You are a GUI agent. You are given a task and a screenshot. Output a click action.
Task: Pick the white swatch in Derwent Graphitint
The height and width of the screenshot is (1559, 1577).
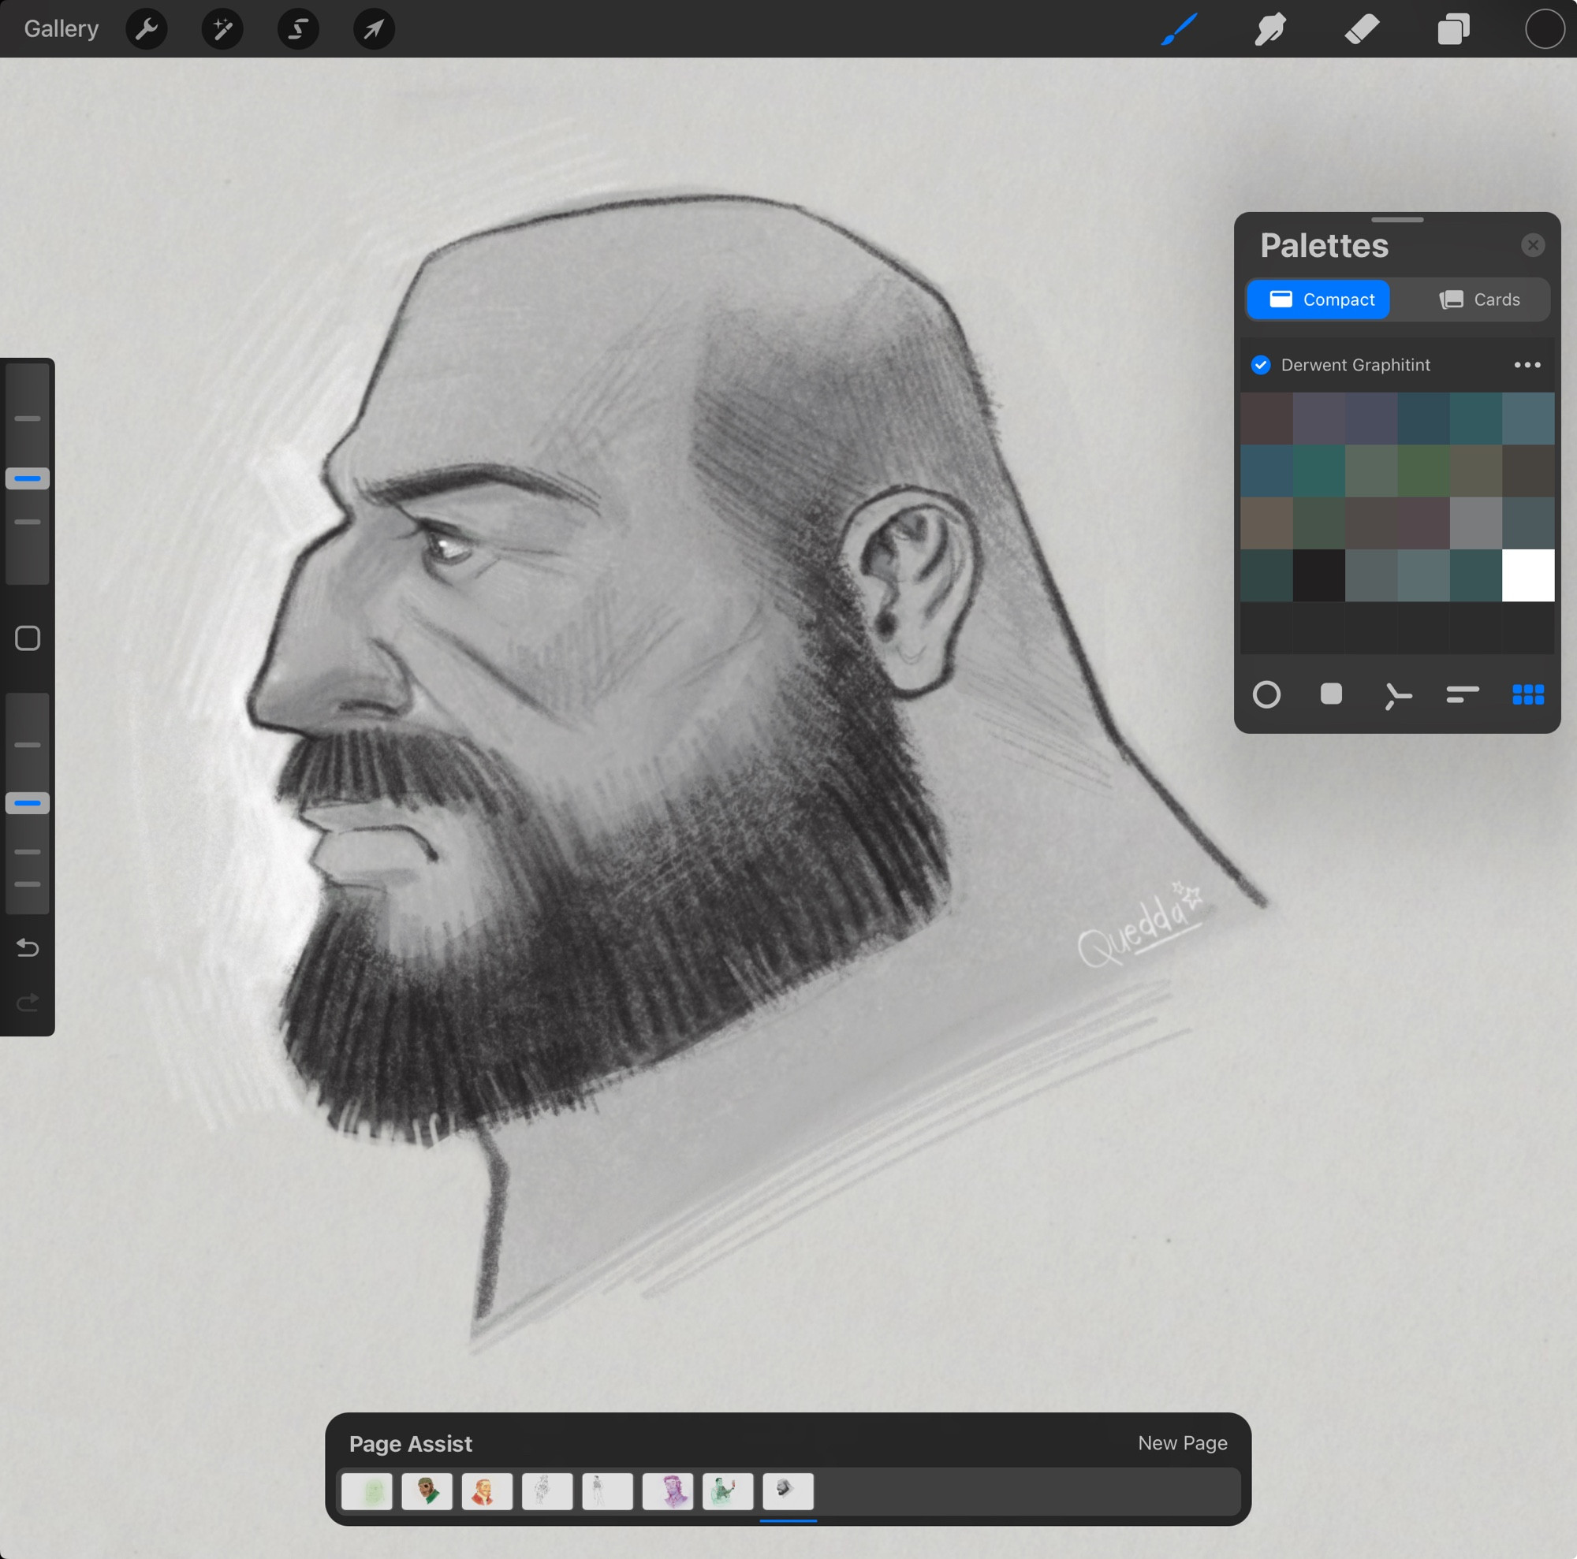coord(1528,575)
